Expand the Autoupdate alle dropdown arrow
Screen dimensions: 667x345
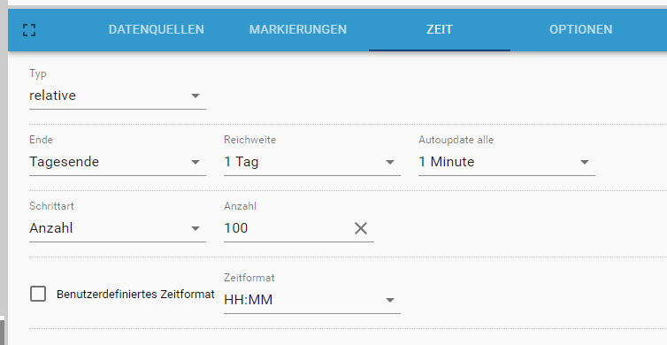pyautogui.click(x=585, y=162)
